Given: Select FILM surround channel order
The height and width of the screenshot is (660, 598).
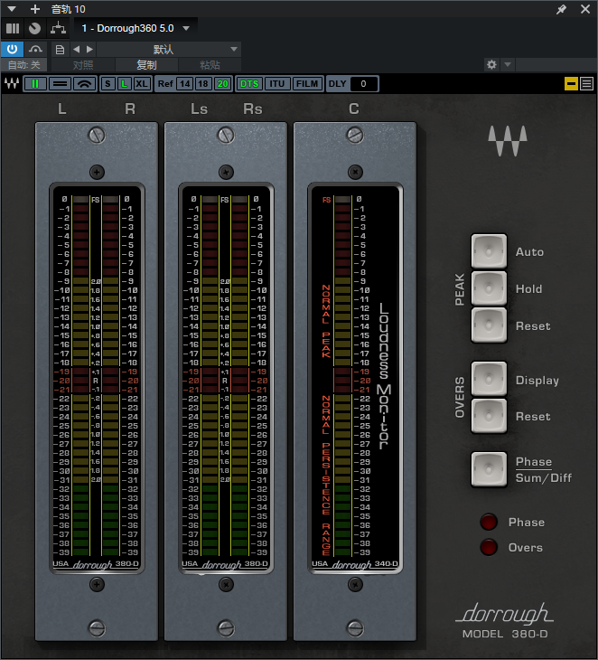Looking at the screenshot, I should tap(307, 84).
